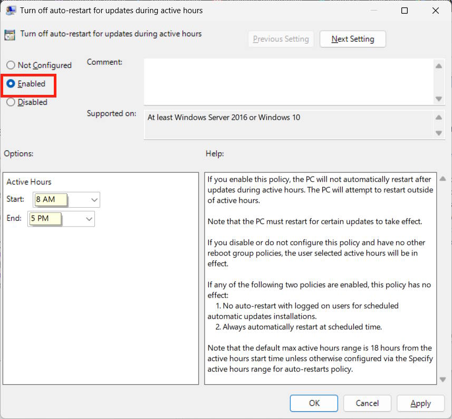Minimize the policy dialog window
The width and height of the screenshot is (452, 419).
pyautogui.click(x=374, y=11)
